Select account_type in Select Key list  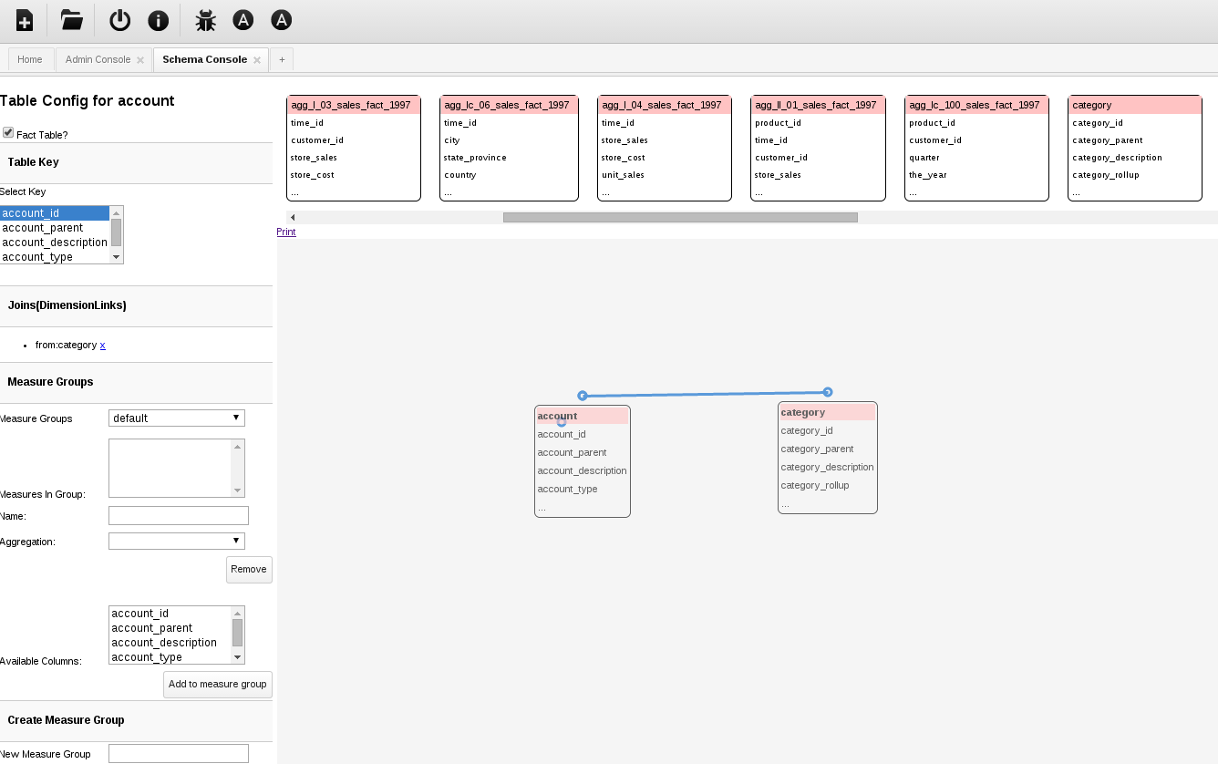point(55,257)
